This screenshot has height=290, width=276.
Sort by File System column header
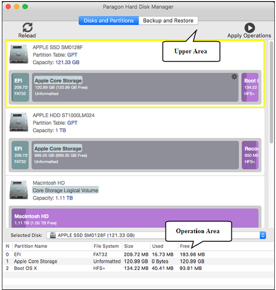pos(106,246)
